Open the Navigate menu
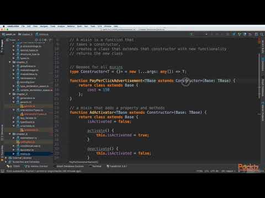 pyautogui.click(x=44, y=26)
